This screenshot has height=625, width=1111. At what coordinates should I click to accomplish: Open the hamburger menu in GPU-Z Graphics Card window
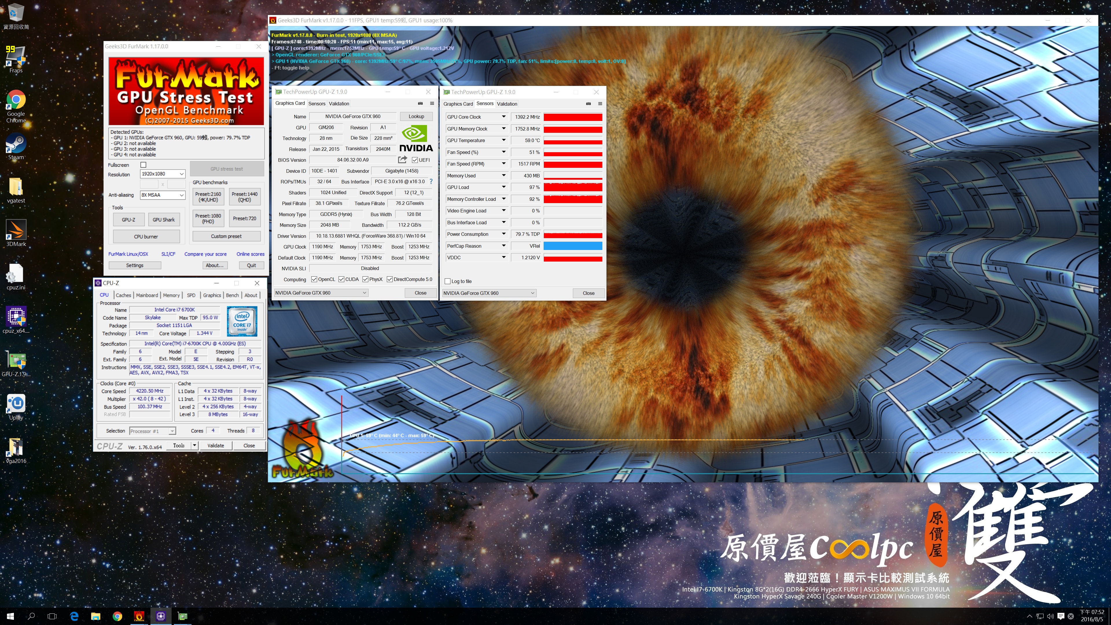coord(432,104)
